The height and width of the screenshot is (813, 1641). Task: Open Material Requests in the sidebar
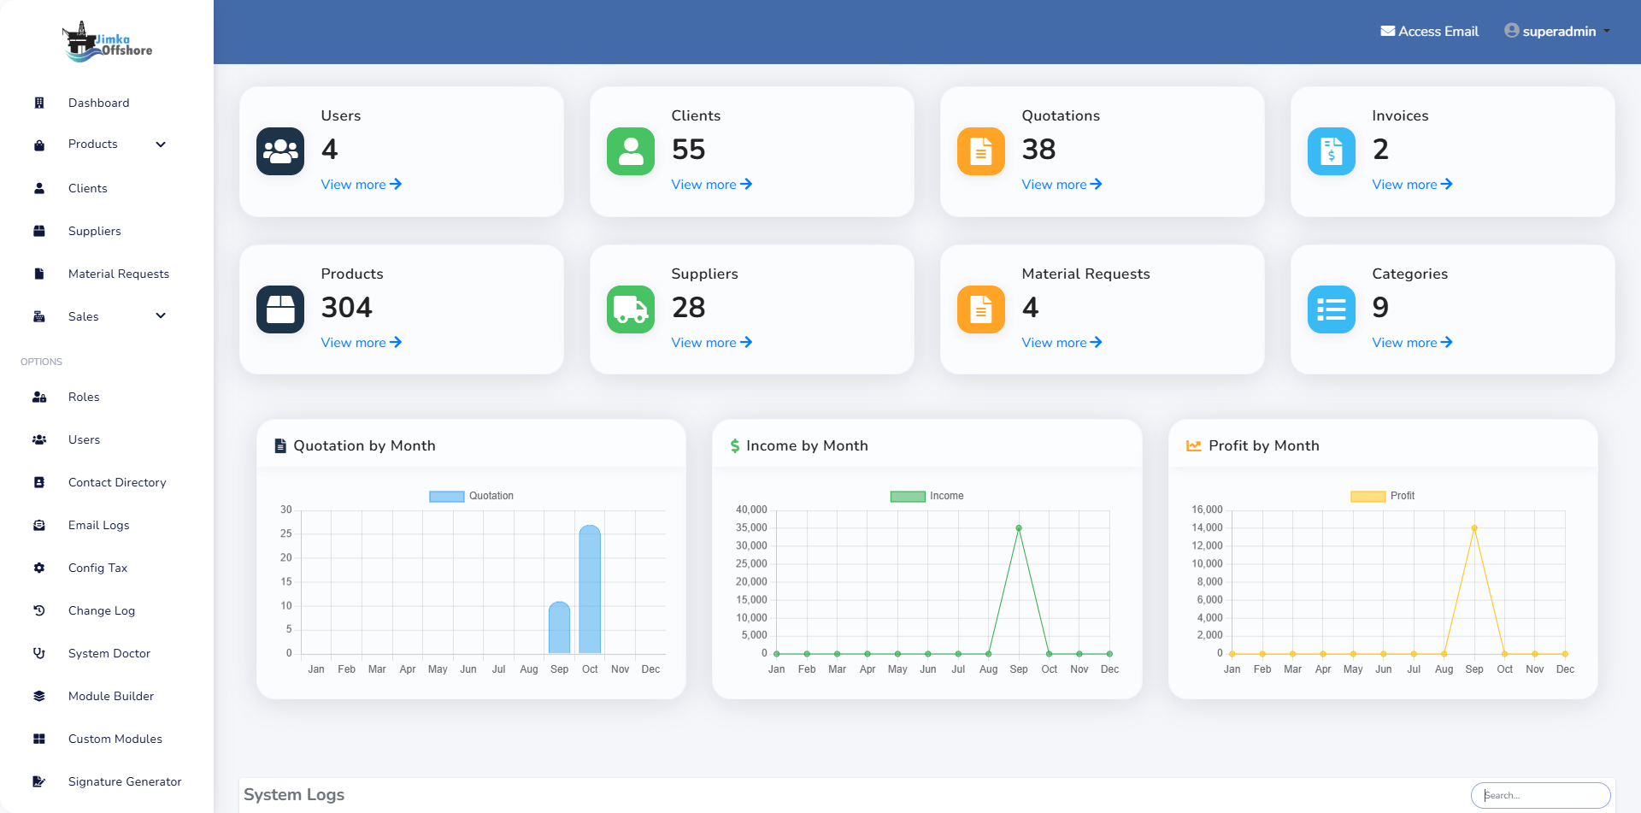pos(118,274)
